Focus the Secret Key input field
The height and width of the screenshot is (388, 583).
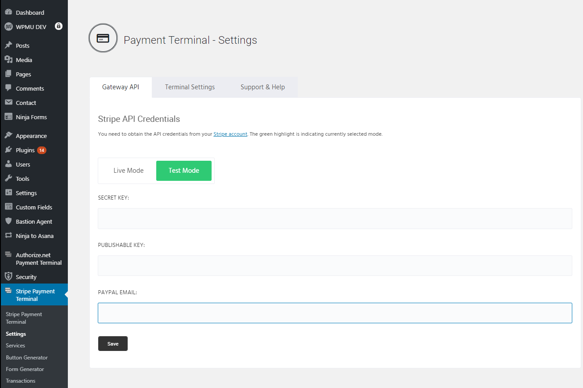(x=335, y=218)
